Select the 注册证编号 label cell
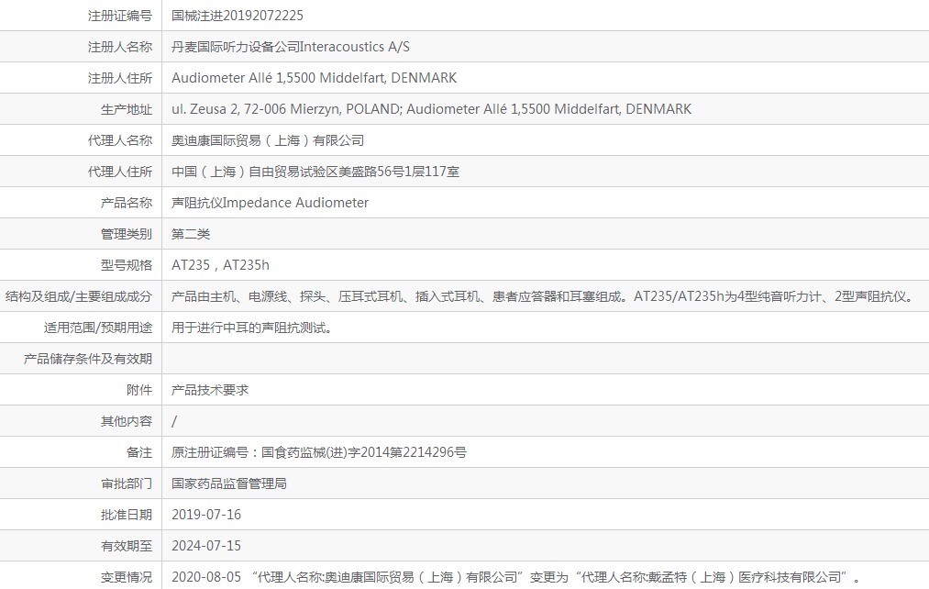929x589 pixels. pos(120,16)
